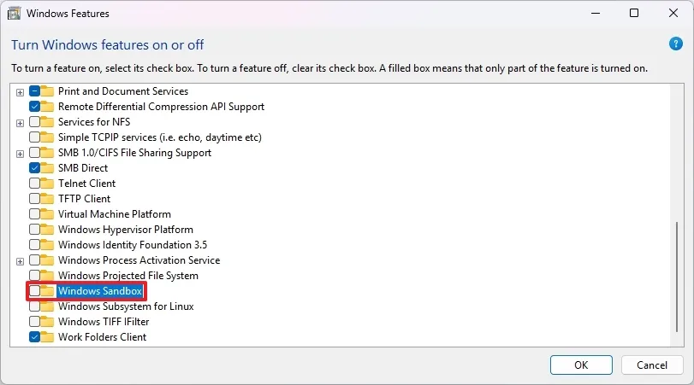Click the blue help question mark icon
Viewport: 694px width, 385px height.
(x=675, y=44)
